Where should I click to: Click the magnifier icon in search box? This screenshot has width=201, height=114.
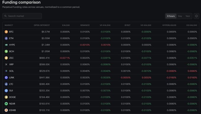click(x=5, y=16)
